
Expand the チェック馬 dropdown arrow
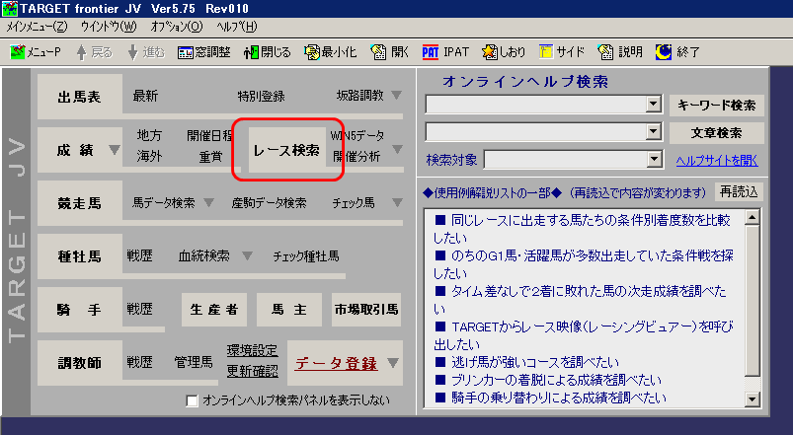click(397, 202)
